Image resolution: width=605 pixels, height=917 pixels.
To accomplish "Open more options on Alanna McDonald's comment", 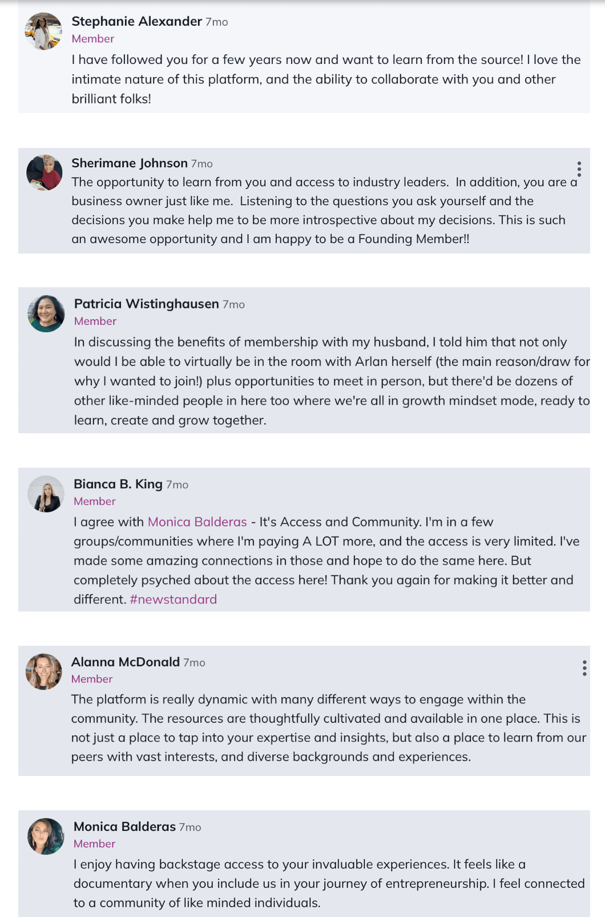I will [584, 668].
